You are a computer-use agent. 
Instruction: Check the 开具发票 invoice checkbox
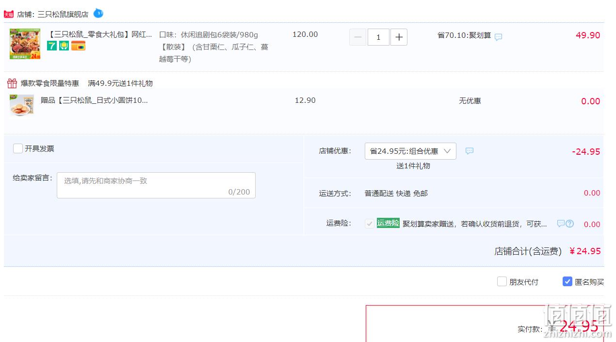(18, 148)
